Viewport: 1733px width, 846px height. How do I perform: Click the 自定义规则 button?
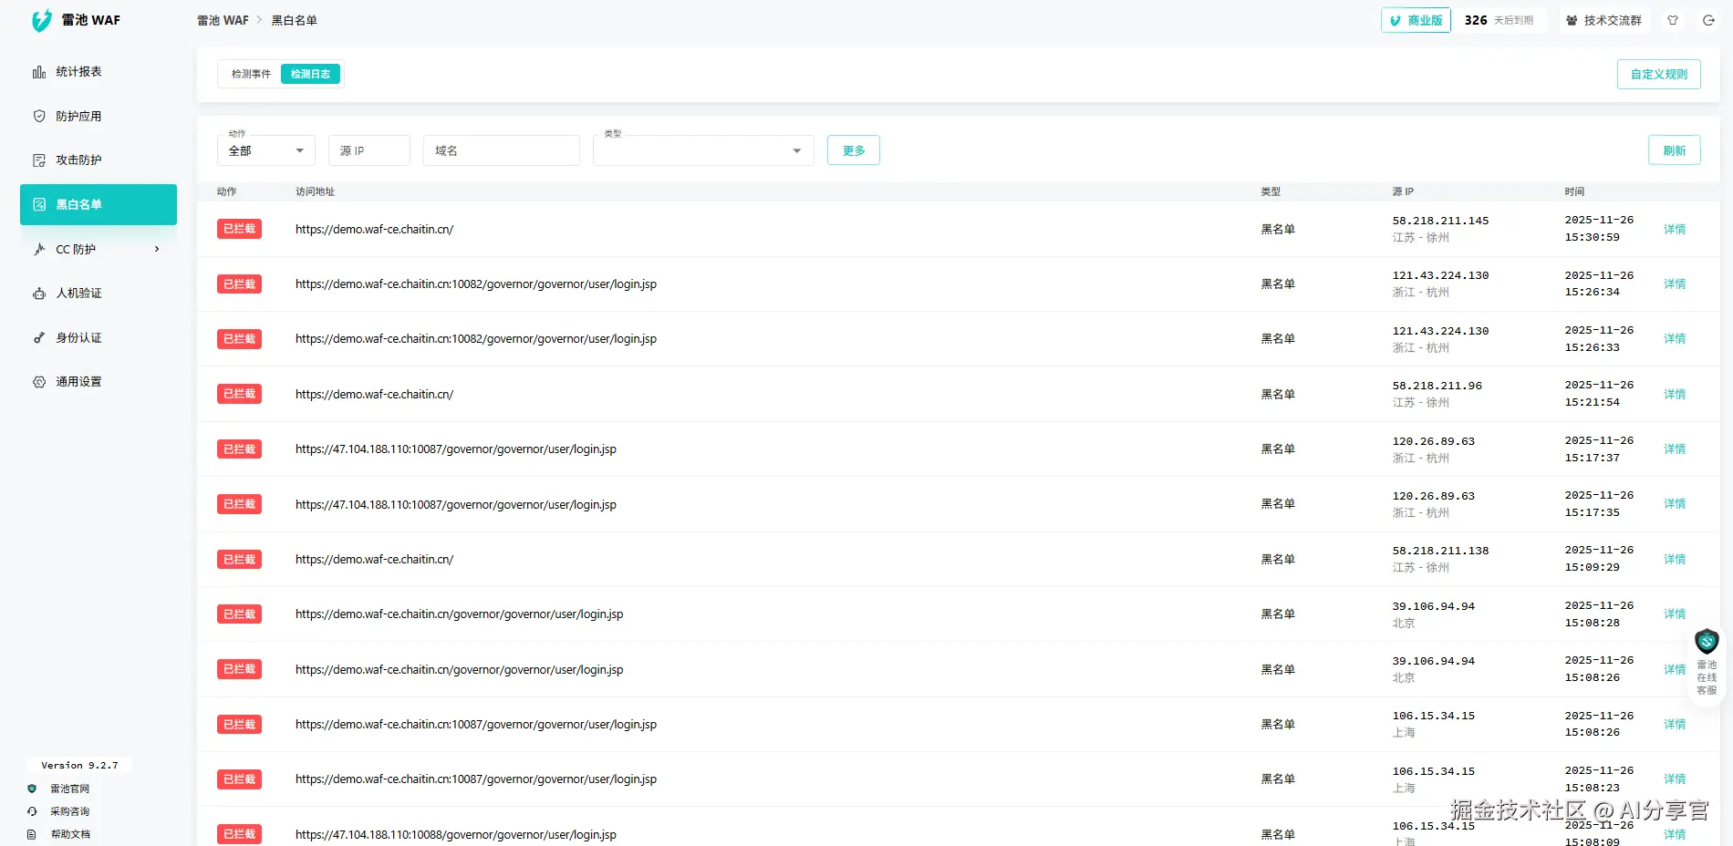click(1658, 74)
